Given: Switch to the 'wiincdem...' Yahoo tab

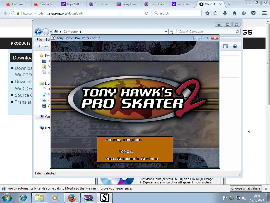Looking at the screenshot, I should click(182, 4).
